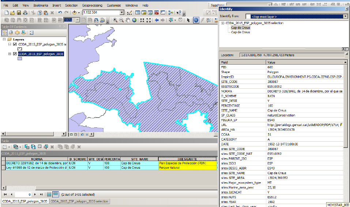
Task: Open the Identify from dropdown
Action: coord(345,16)
